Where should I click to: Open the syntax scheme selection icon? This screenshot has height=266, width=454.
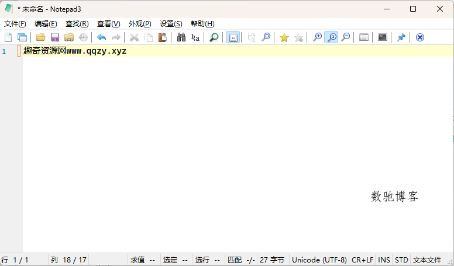point(364,37)
